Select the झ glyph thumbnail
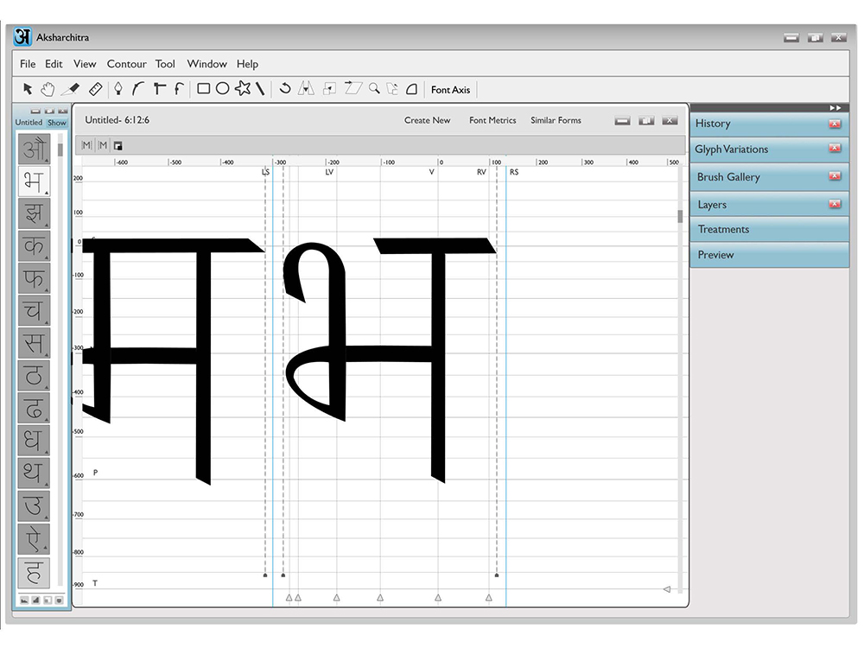This screenshot has height=648, width=864. click(x=34, y=213)
